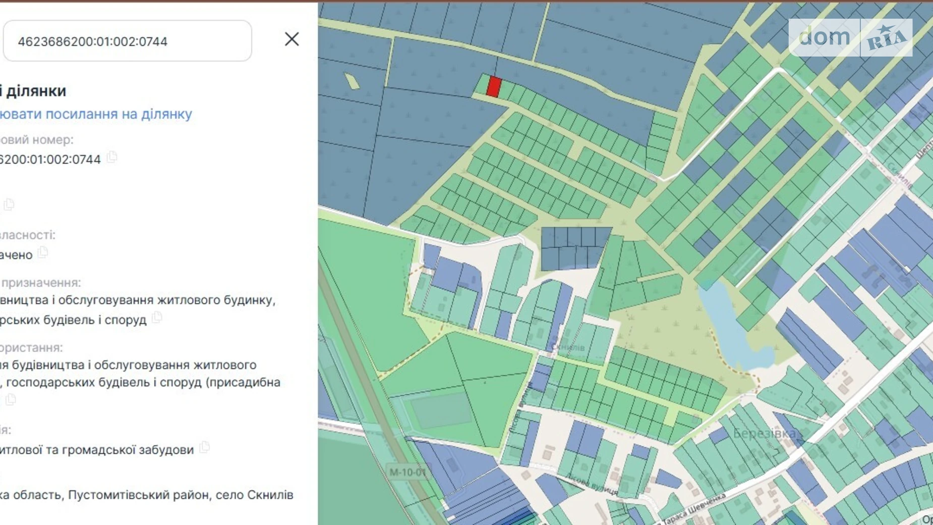Screen dimensions: 933x525
Task: Click the dom logo watermark
Action: click(x=824, y=37)
